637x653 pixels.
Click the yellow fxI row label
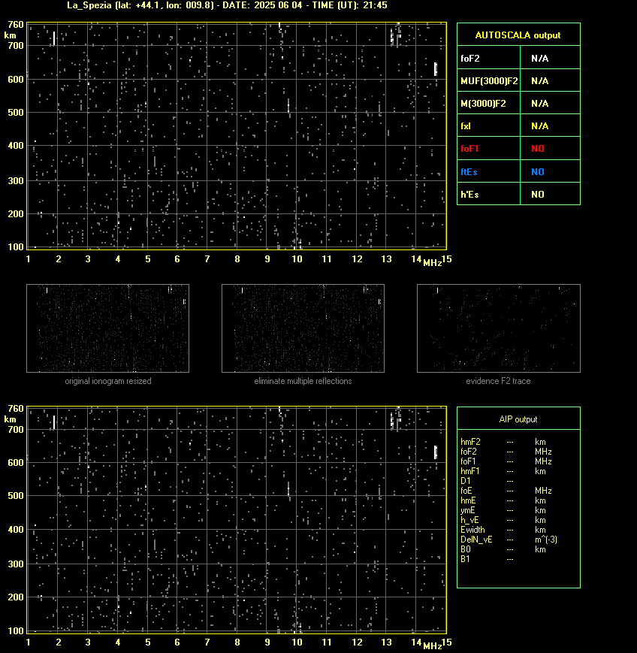coord(466,125)
